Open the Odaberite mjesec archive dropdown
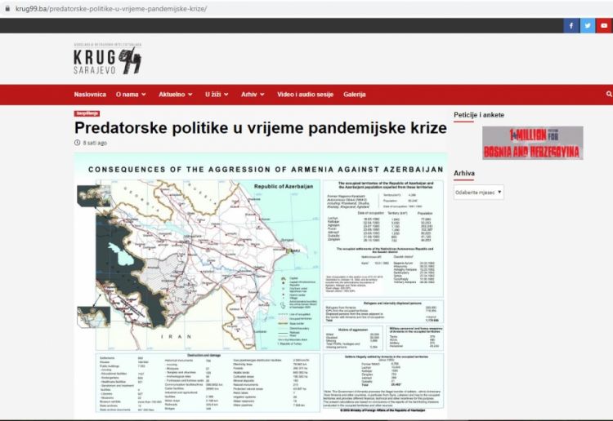This screenshot has width=613, height=421. tap(478, 193)
